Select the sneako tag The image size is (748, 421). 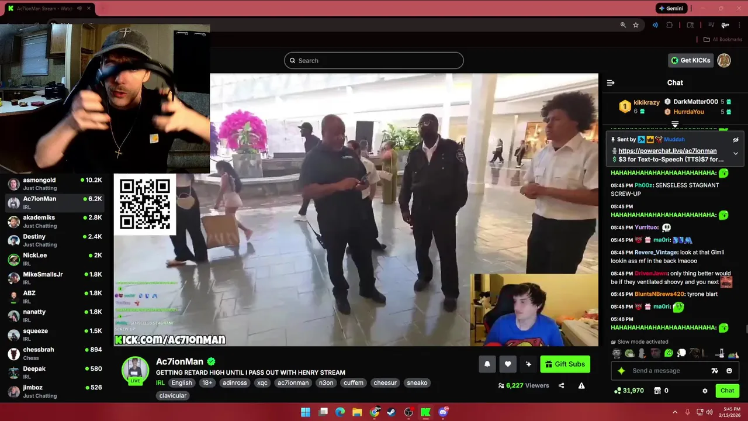(x=417, y=383)
